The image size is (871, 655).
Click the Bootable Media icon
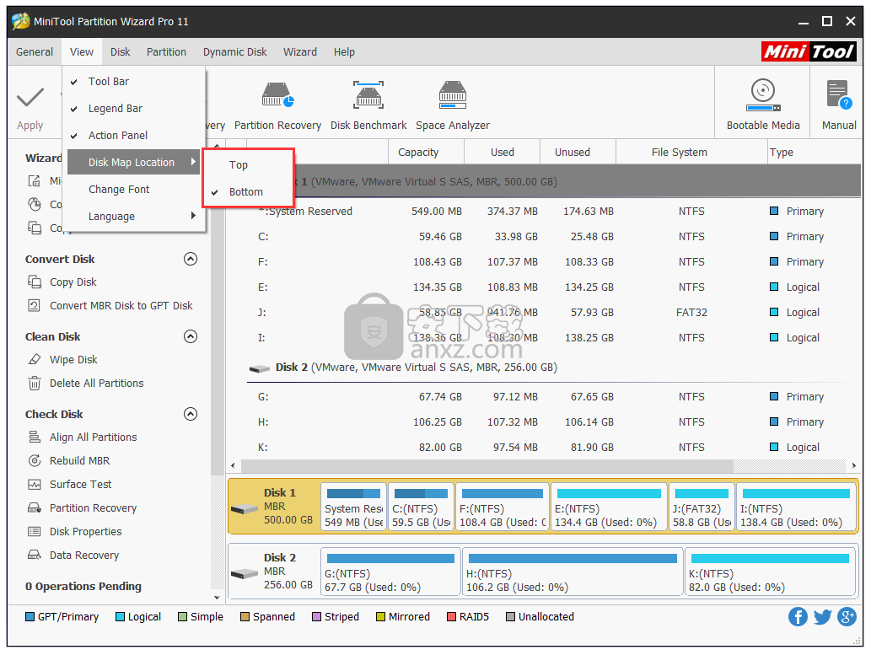[x=763, y=95]
